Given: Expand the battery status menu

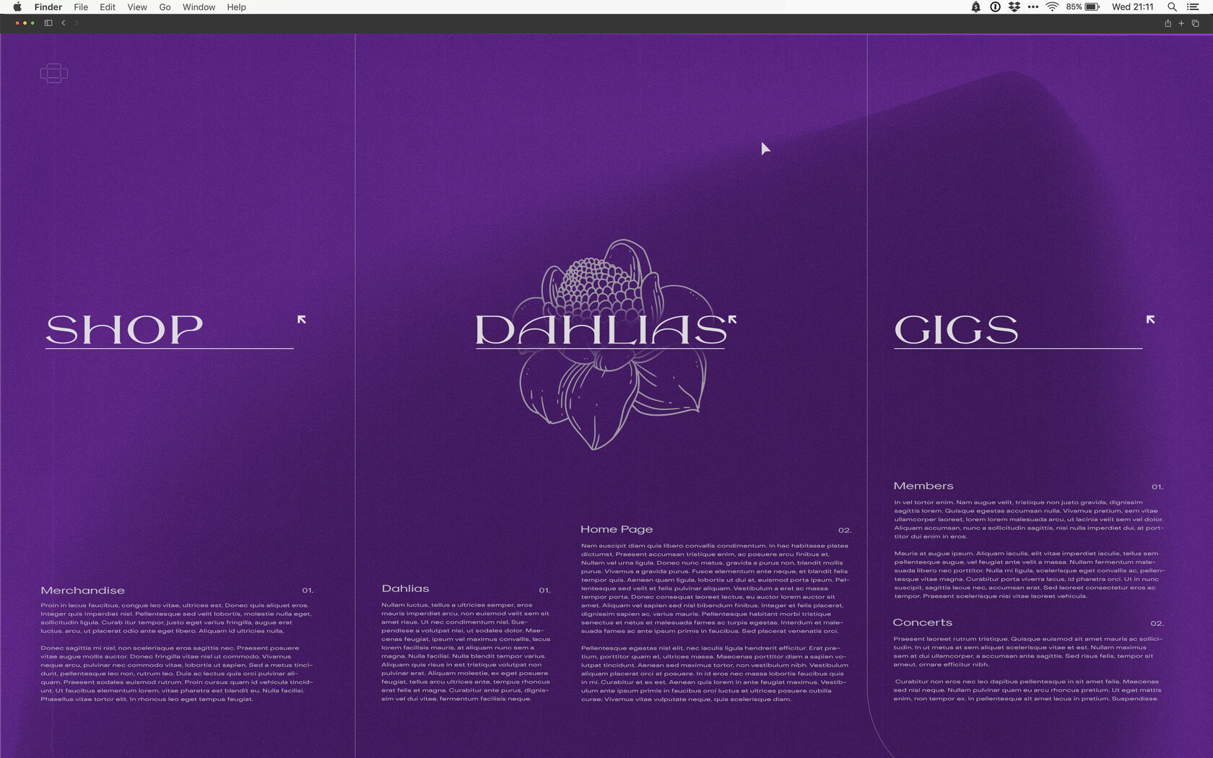Looking at the screenshot, I should (1092, 7).
